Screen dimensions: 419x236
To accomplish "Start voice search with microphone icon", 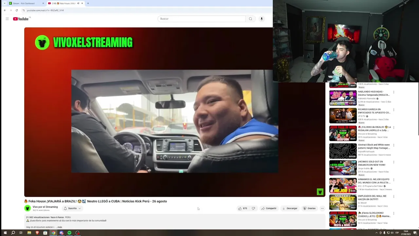I will click(262, 19).
